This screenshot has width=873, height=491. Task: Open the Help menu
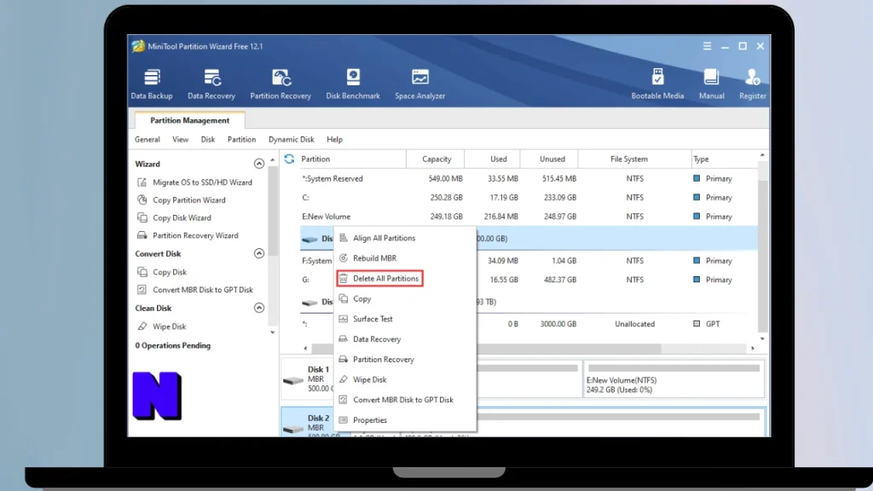click(334, 139)
